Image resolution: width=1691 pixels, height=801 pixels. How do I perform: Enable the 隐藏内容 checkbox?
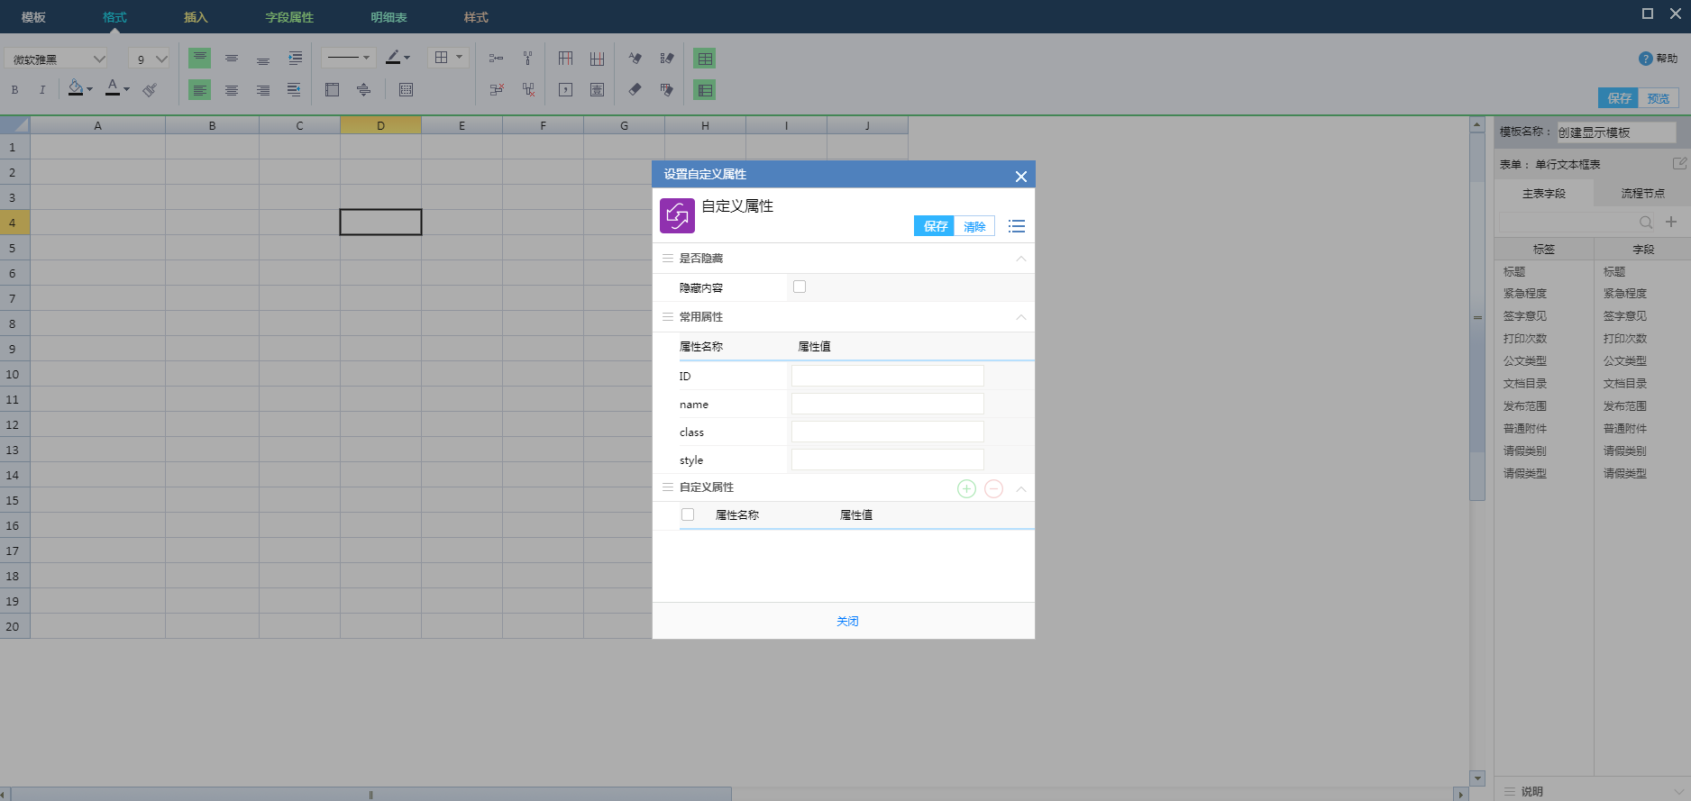point(800,287)
